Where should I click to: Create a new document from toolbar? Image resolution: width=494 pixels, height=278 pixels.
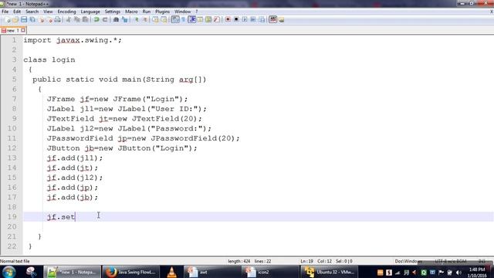point(8,19)
